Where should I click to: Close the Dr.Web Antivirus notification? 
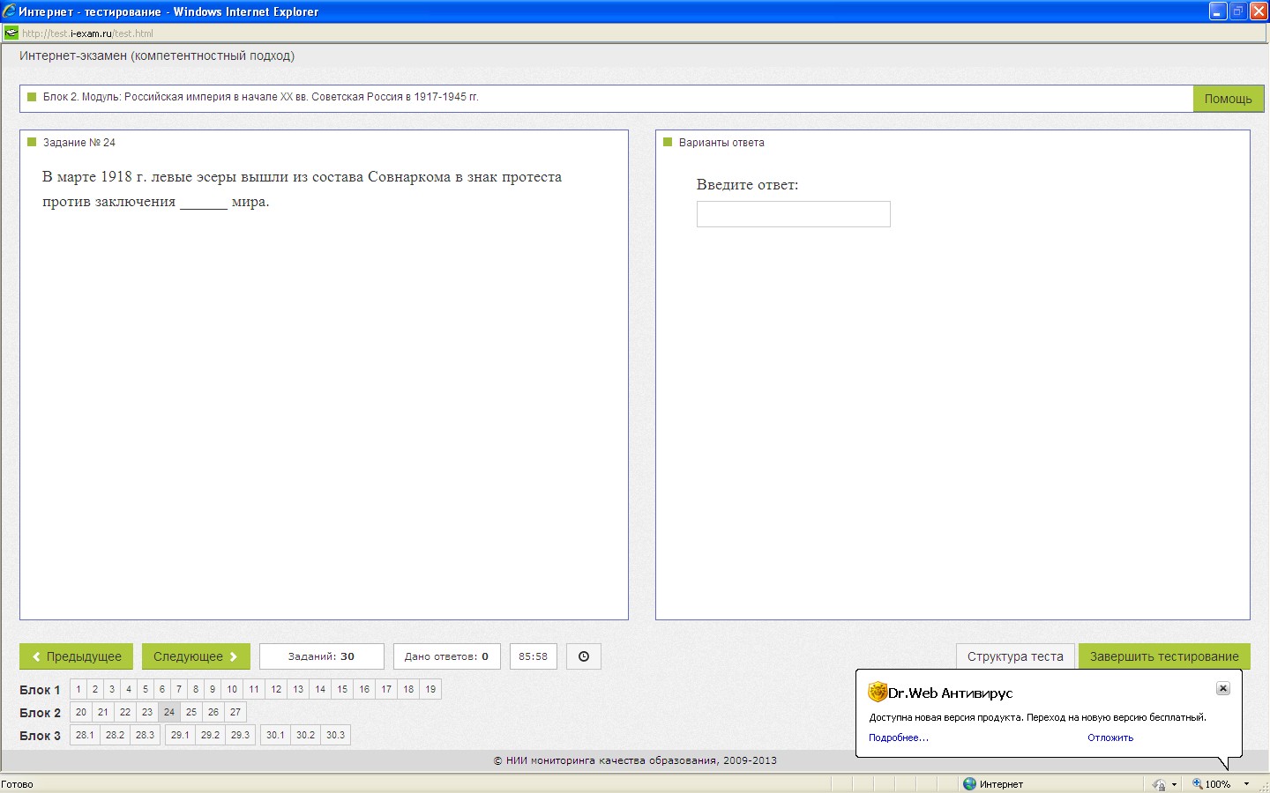(1222, 688)
